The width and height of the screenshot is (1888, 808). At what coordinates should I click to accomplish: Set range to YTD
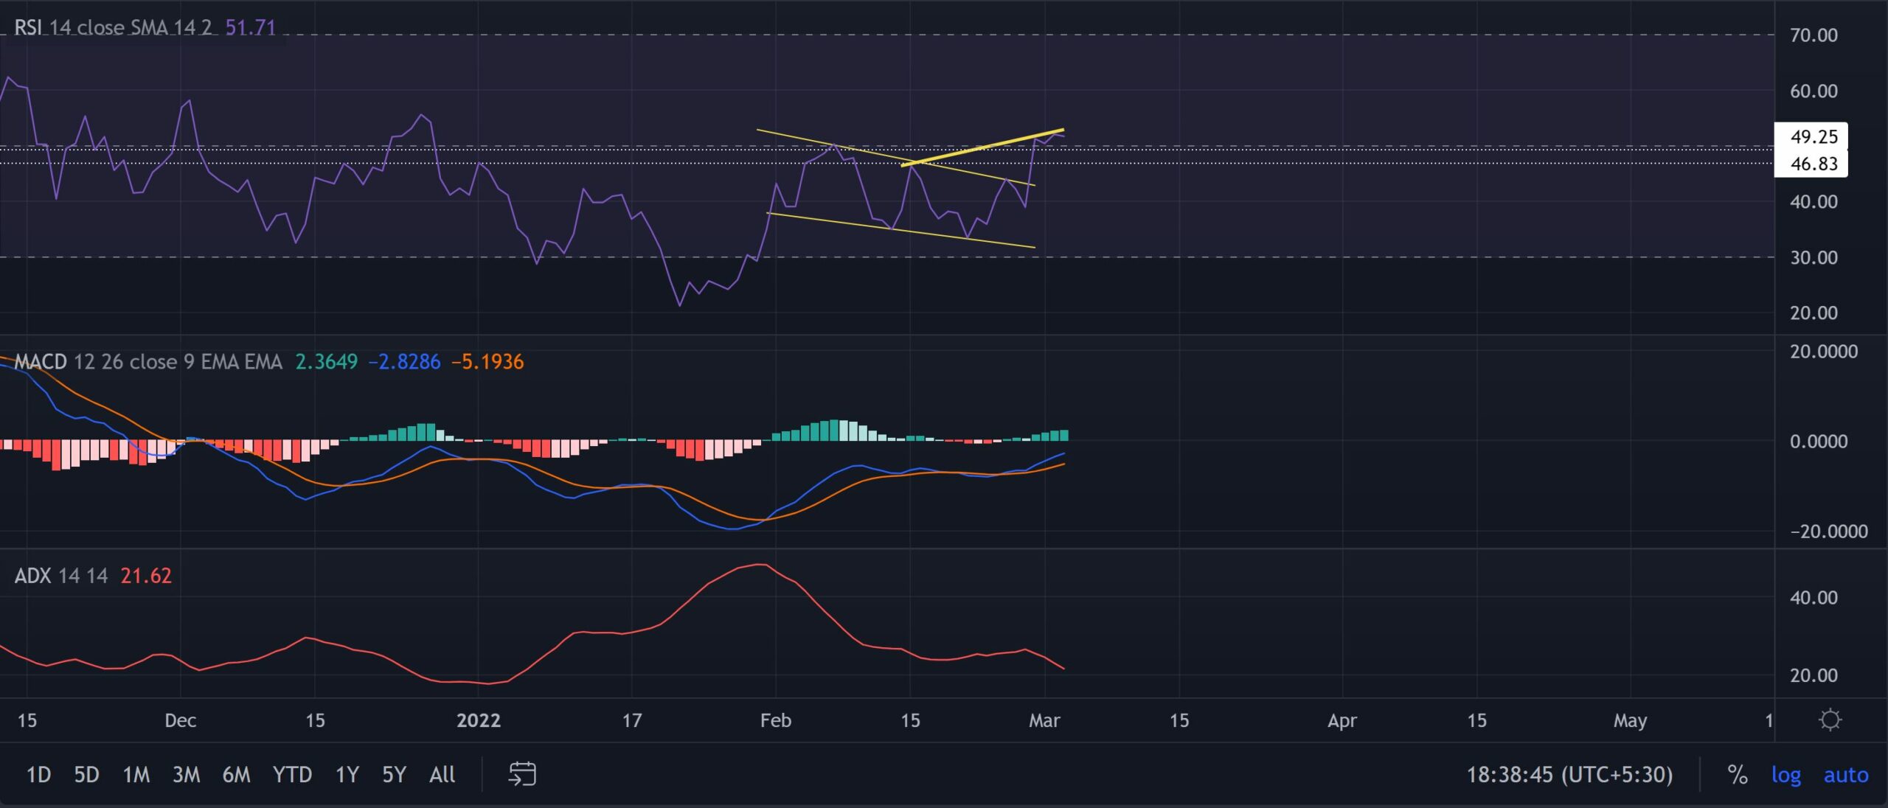click(292, 775)
